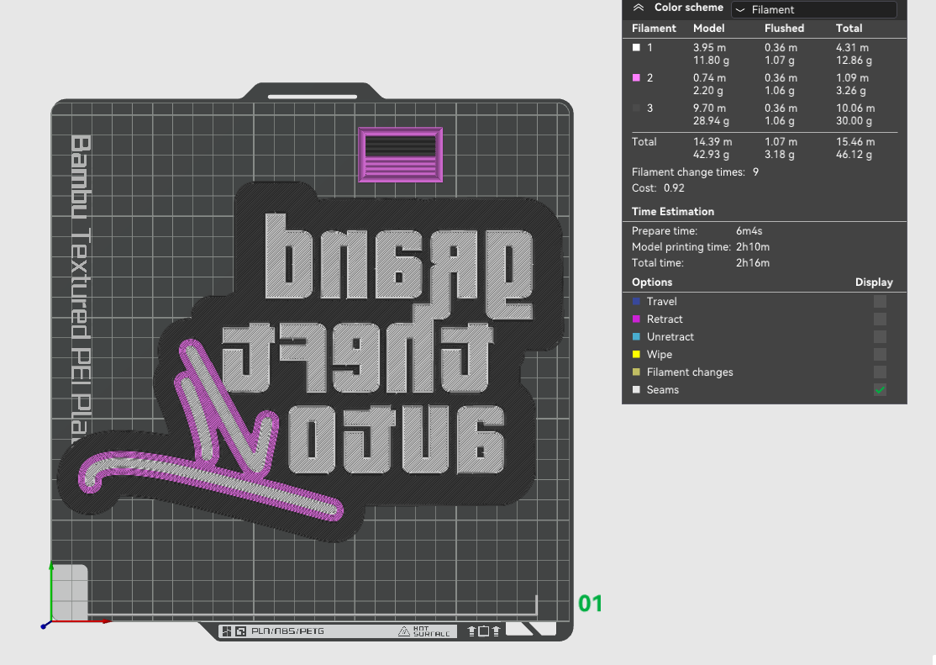Click filament 1 model 11.80 g
This screenshot has width=936, height=665.
[x=711, y=61]
